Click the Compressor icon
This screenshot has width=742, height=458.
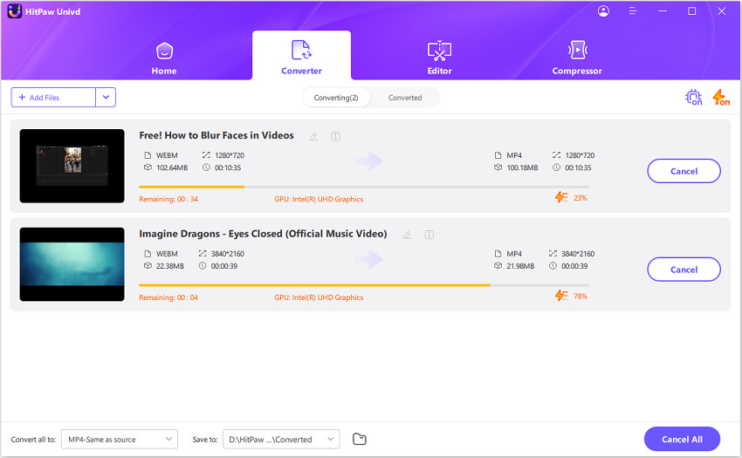pos(577,50)
